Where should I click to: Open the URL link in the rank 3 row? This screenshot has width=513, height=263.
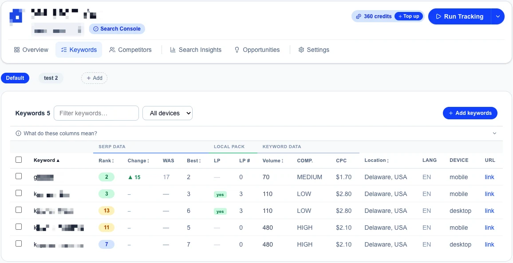point(489,194)
